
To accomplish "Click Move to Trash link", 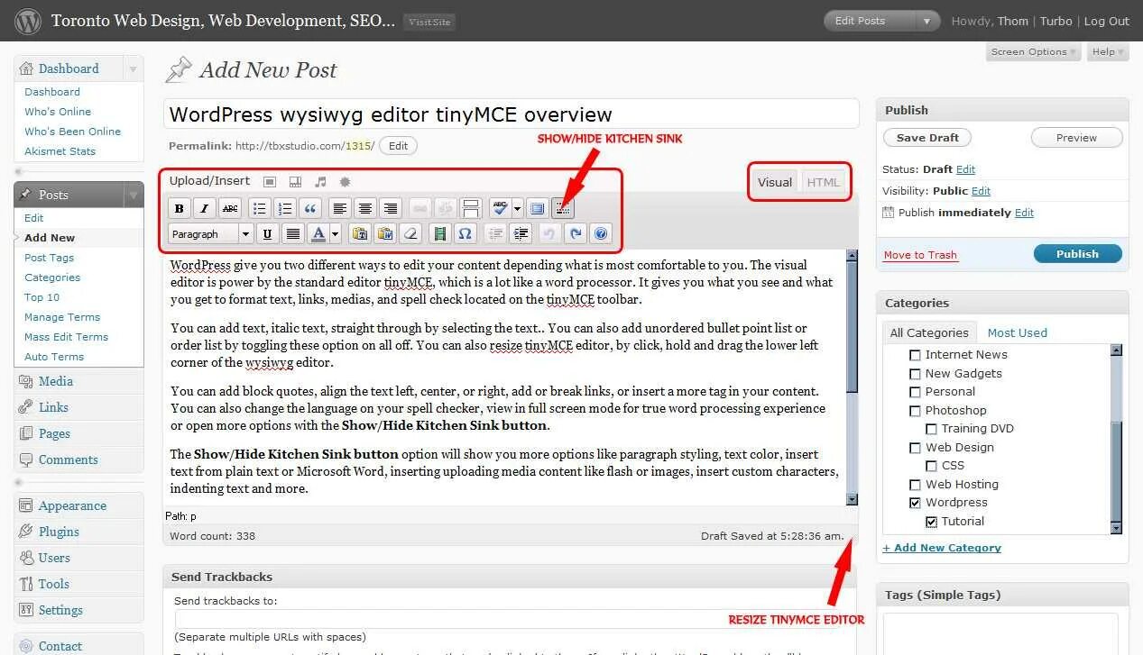I will (920, 255).
